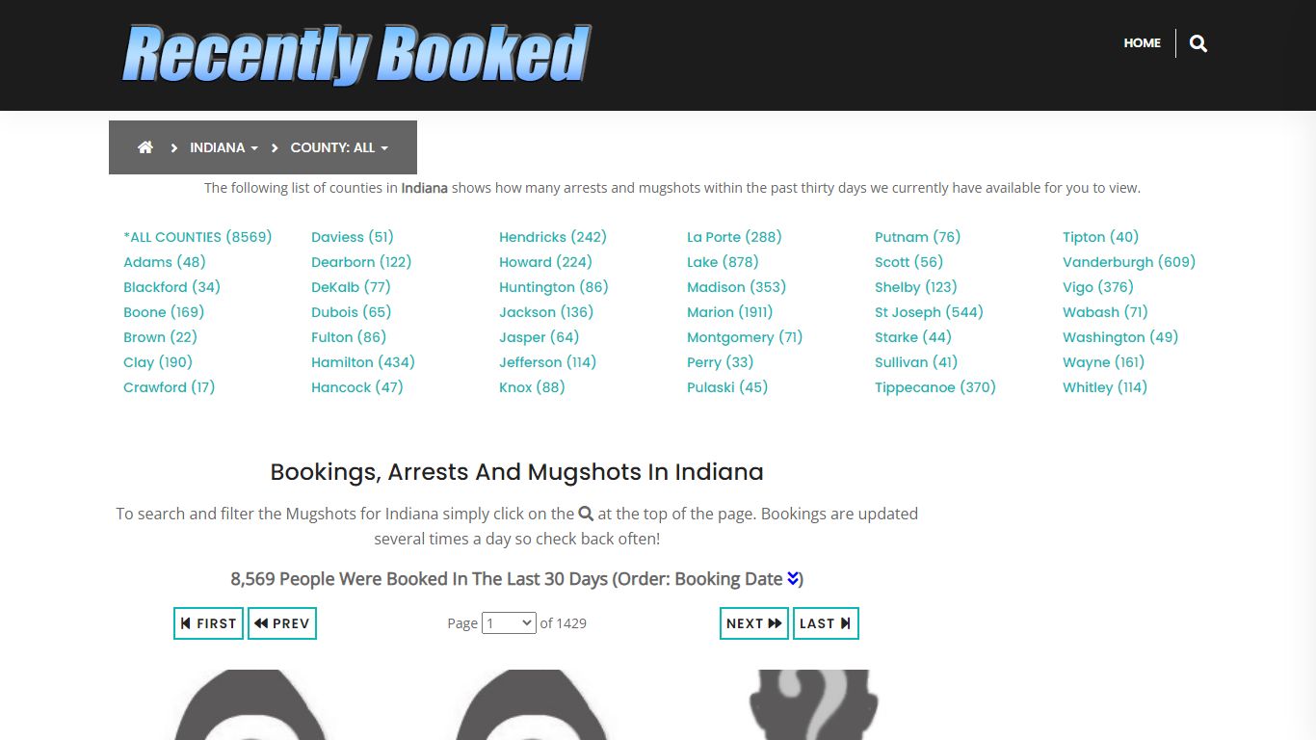Open Jefferson (114) county link
This screenshot has height=740, width=1316.
[548, 362]
